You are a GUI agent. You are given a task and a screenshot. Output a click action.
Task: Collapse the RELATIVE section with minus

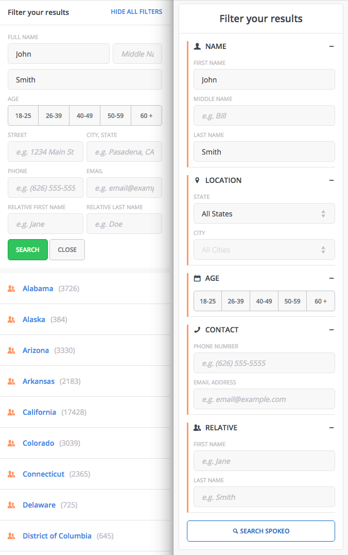[332, 428]
